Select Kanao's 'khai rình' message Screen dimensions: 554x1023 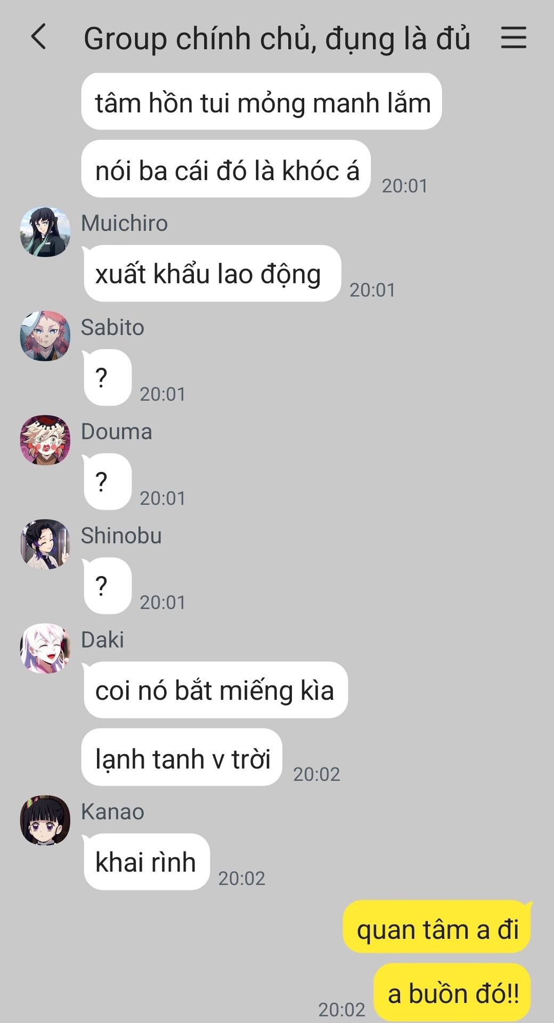click(x=146, y=862)
